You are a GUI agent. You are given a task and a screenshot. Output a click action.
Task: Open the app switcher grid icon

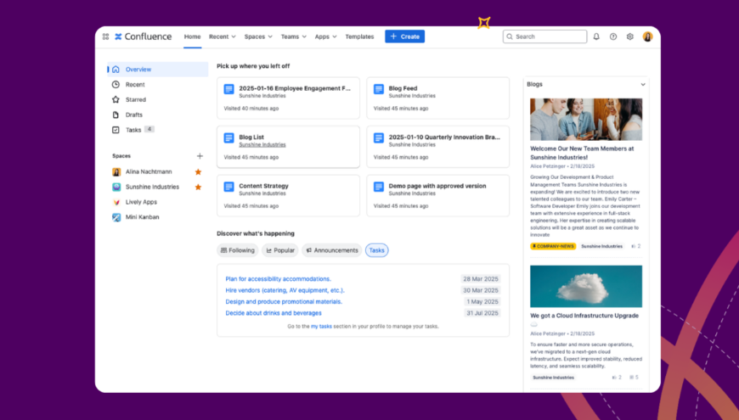(105, 36)
